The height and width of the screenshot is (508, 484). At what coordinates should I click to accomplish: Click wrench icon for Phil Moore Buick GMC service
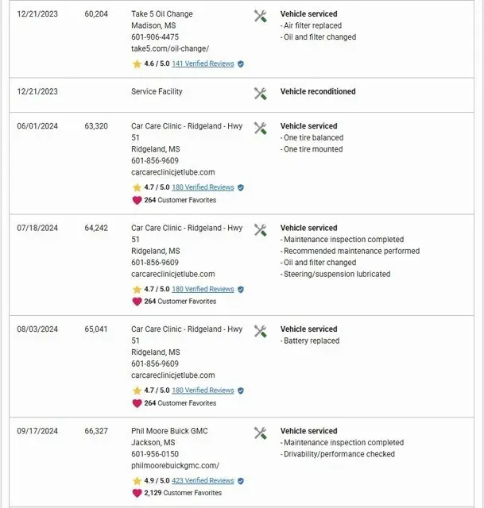point(260,433)
